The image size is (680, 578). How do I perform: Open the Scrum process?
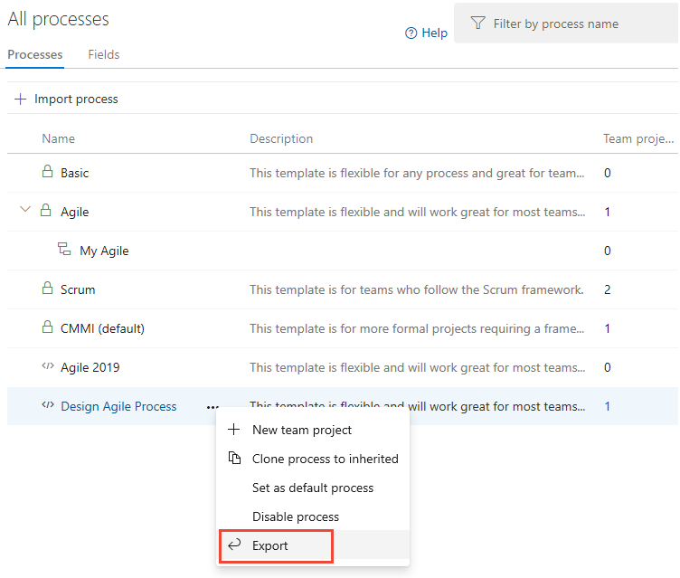click(78, 289)
